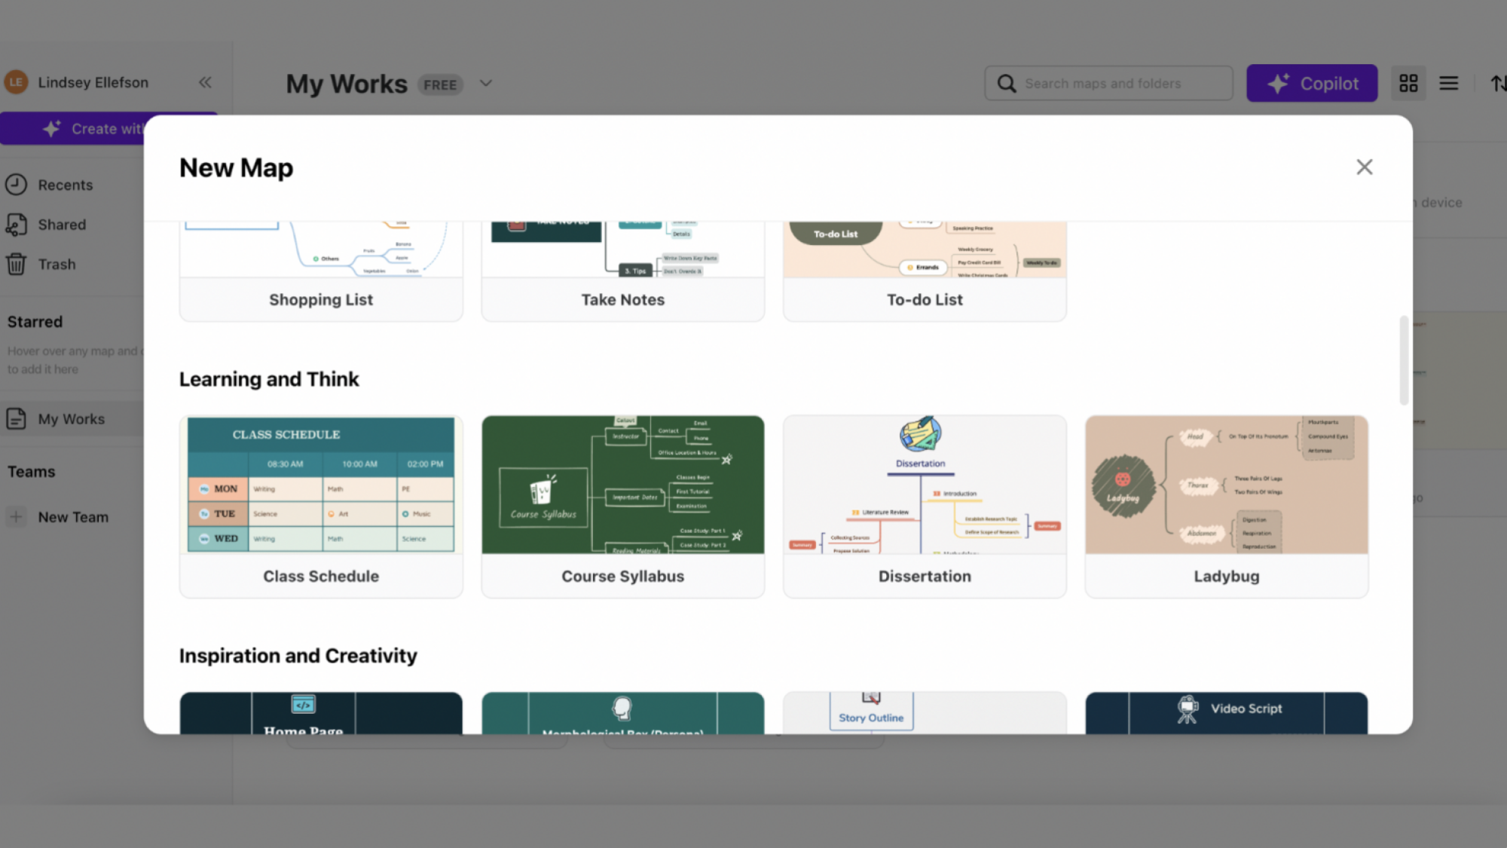Screen dimensions: 1507x848
Task: Pick the Dissertation template
Action: tap(925, 506)
